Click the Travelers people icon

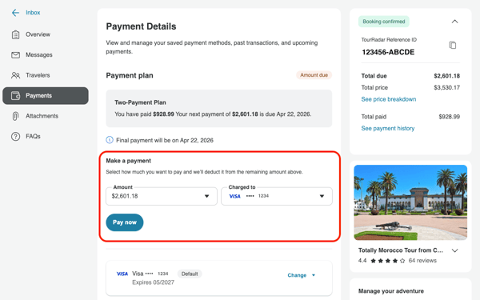(15, 75)
